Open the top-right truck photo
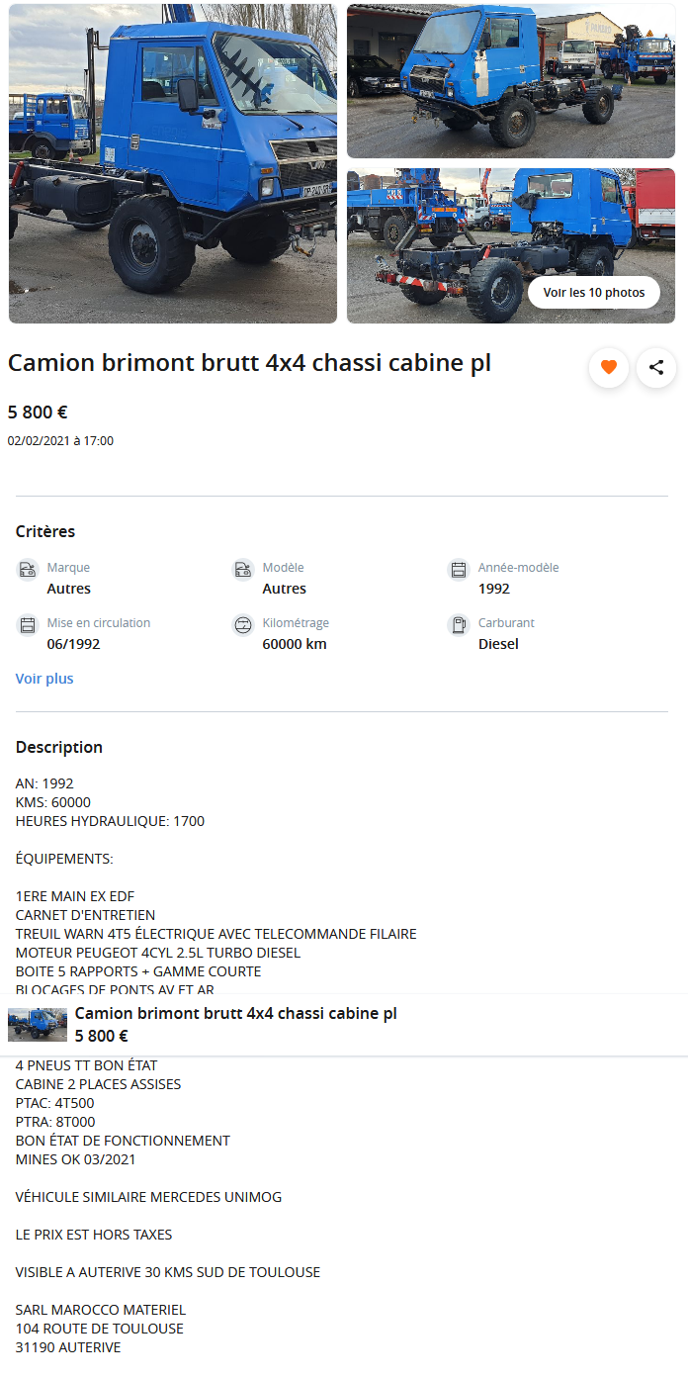Screen dimensions: 688x1379 tap(510, 81)
